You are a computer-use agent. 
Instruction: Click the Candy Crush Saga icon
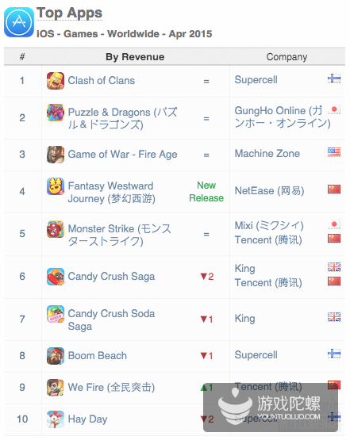click(x=56, y=277)
